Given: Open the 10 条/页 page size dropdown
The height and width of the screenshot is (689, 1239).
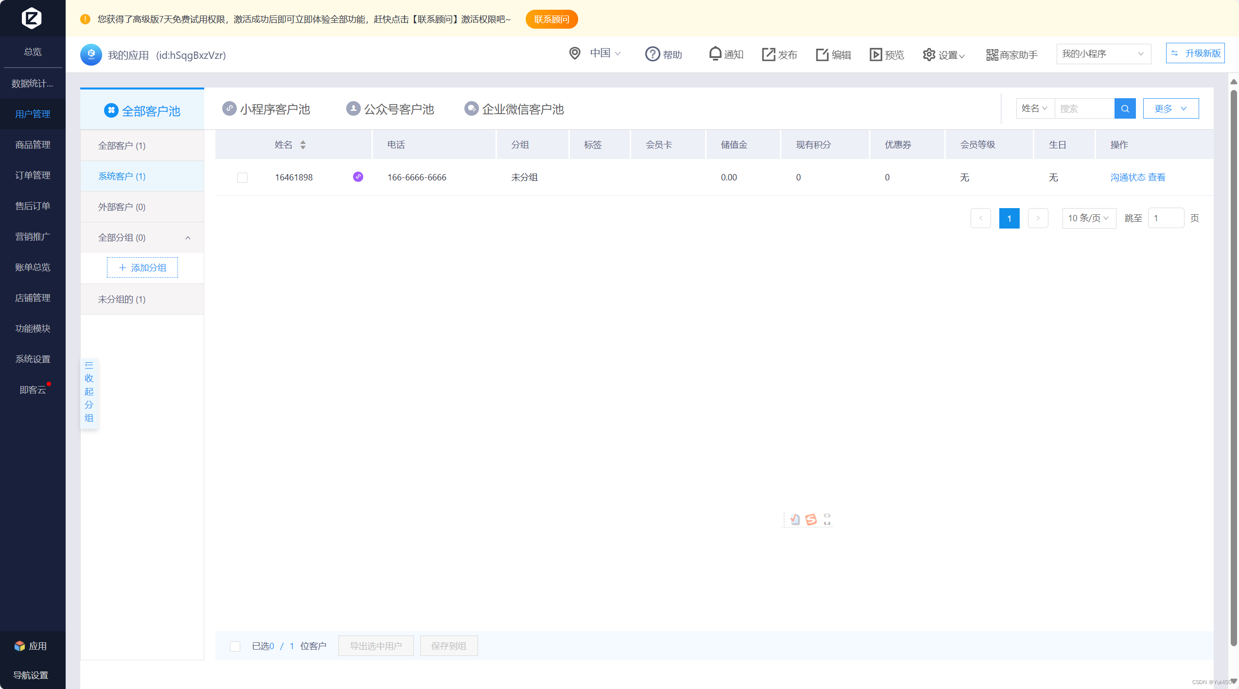Looking at the screenshot, I should 1088,218.
